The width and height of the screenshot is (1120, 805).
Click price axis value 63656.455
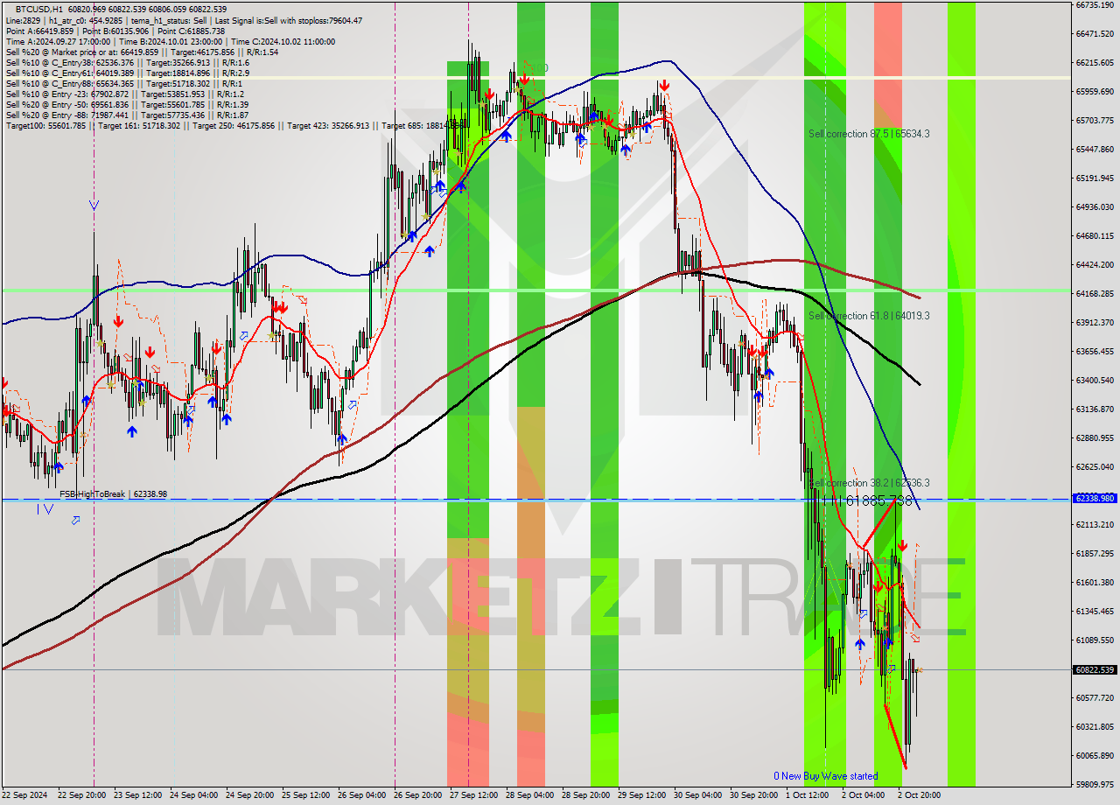tap(1094, 352)
